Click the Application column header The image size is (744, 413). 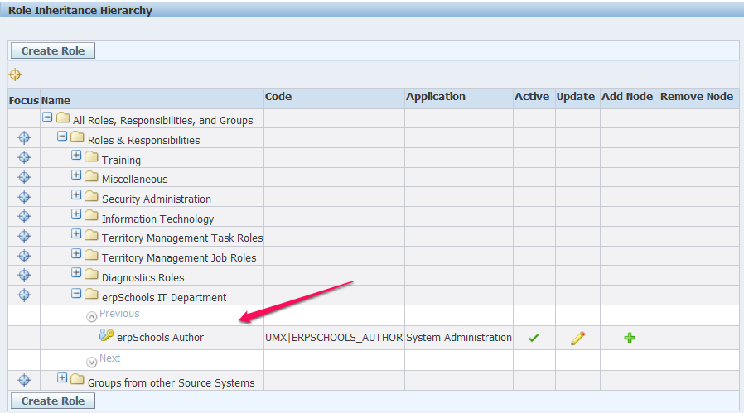click(x=436, y=96)
